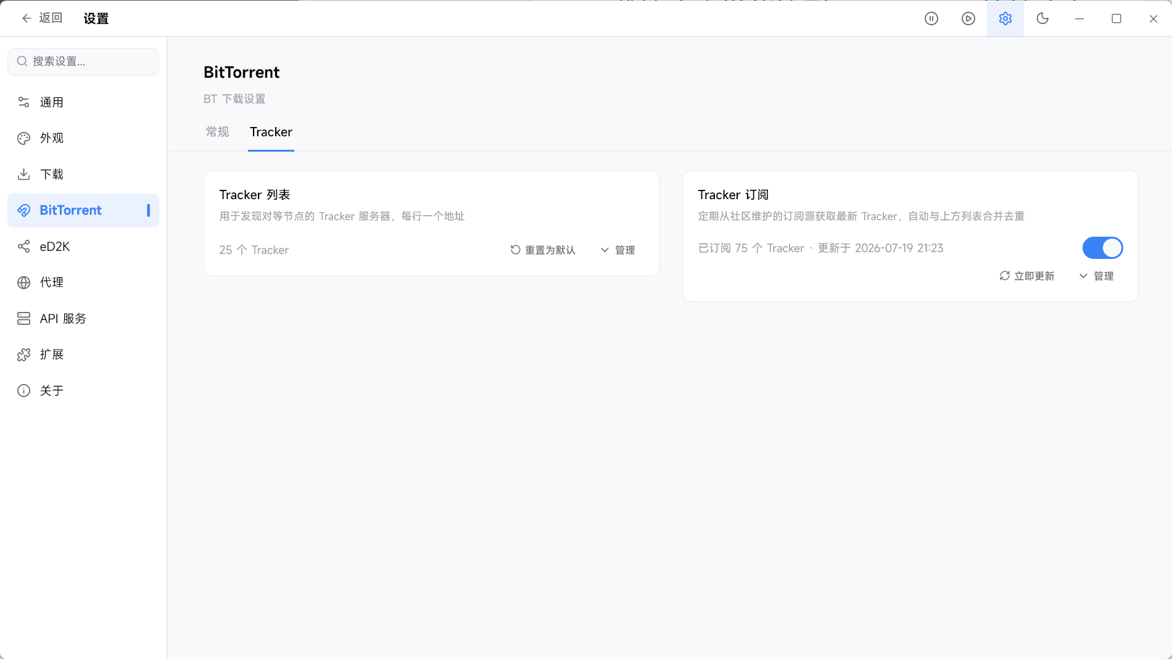The width and height of the screenshot is (1172, 659).
Task: Go back with the 返回 button
Action: 42,18
